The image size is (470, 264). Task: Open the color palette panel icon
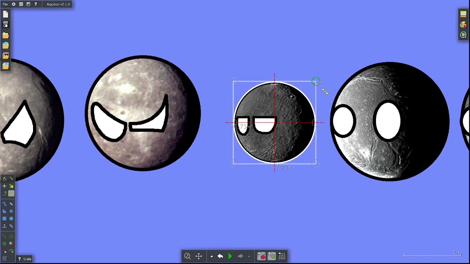pyautogui.click(x=463, y=25)
